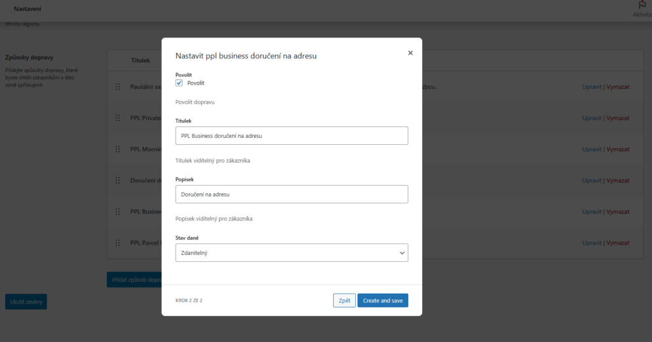652x342 pixels.
Task: Click drag handle for PPL Private row
Action: pos(118,118)
